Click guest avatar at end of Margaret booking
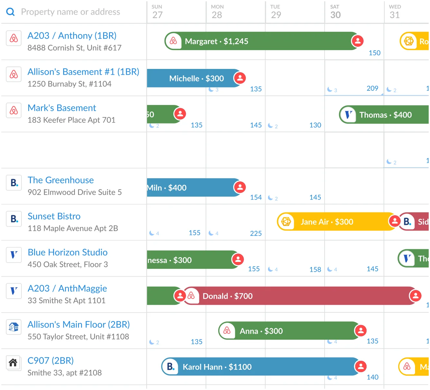 pos(357,41)
